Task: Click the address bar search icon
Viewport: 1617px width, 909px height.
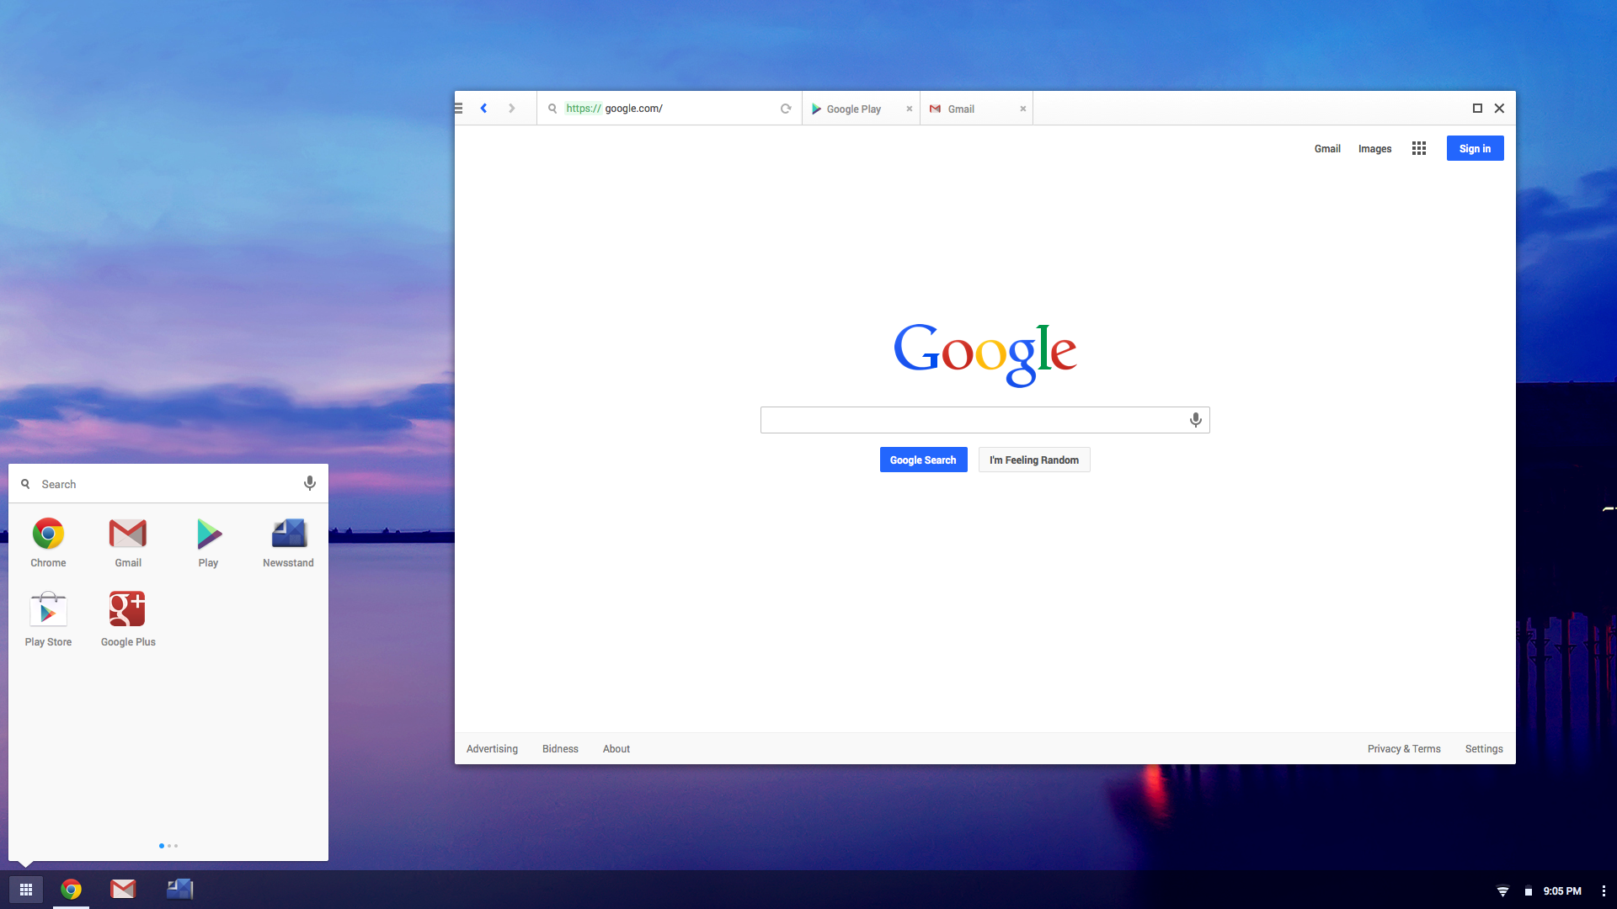Action: (552, 109)
